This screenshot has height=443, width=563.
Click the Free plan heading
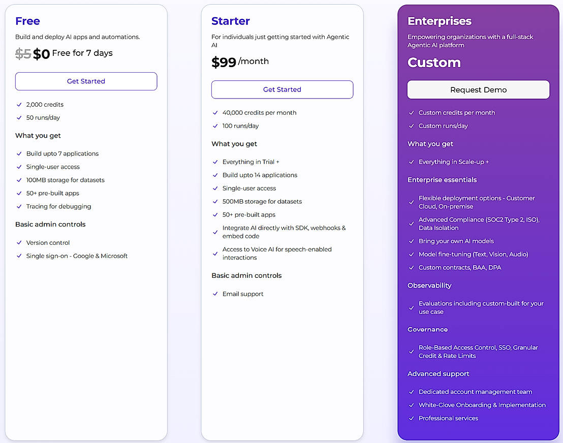click(x=27, y=21)
